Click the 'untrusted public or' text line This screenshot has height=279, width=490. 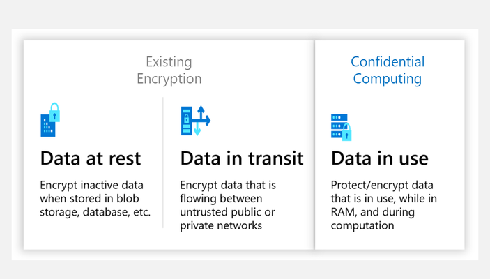227,212
